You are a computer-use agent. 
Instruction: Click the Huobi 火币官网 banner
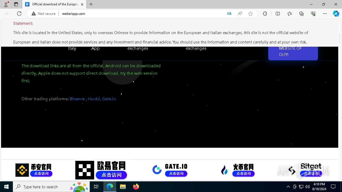pos(238,170)
